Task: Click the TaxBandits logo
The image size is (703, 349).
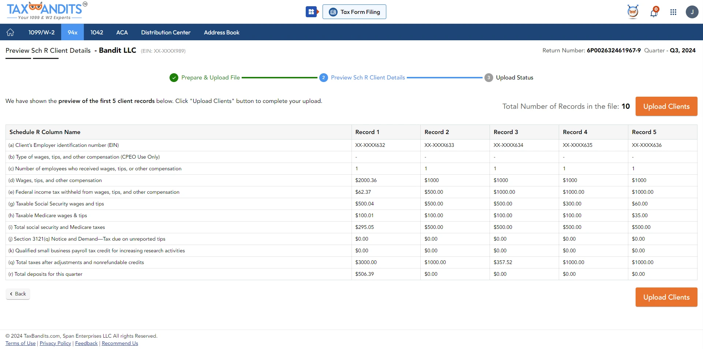Action: click(x=47, y=11)
